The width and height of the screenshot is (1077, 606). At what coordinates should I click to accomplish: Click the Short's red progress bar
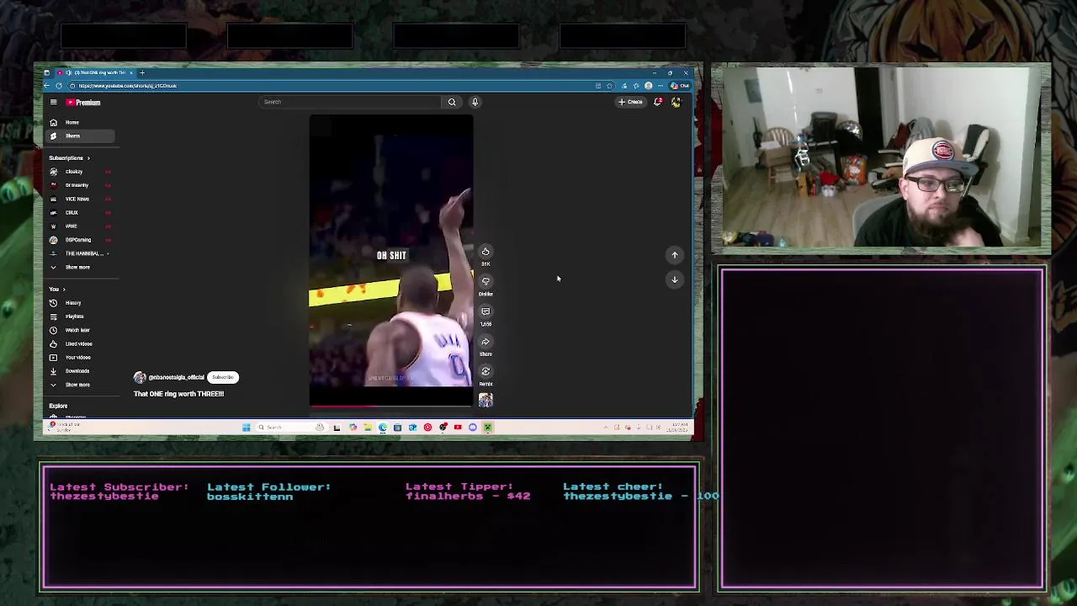click(391, 406)
